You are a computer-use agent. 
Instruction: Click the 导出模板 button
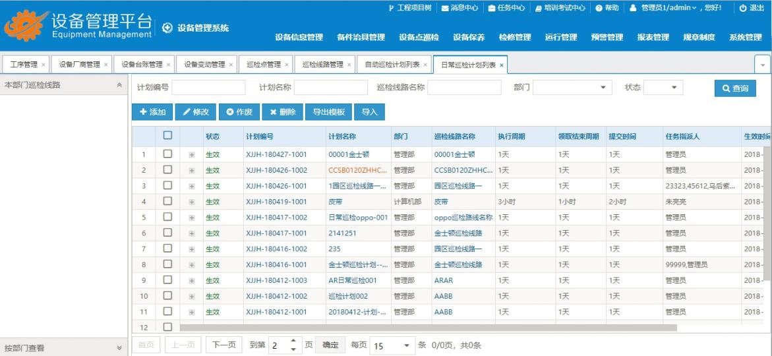[x=328, y=112]
